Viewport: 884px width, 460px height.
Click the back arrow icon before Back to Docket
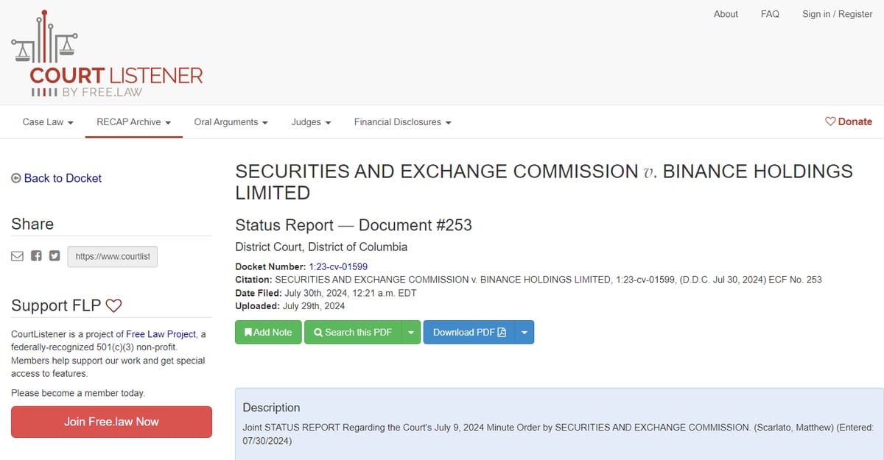15,177
